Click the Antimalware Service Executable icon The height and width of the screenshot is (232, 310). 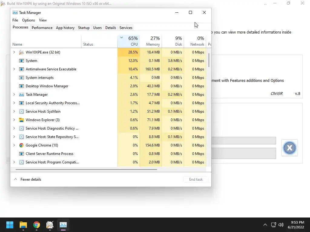coord(21,69)
